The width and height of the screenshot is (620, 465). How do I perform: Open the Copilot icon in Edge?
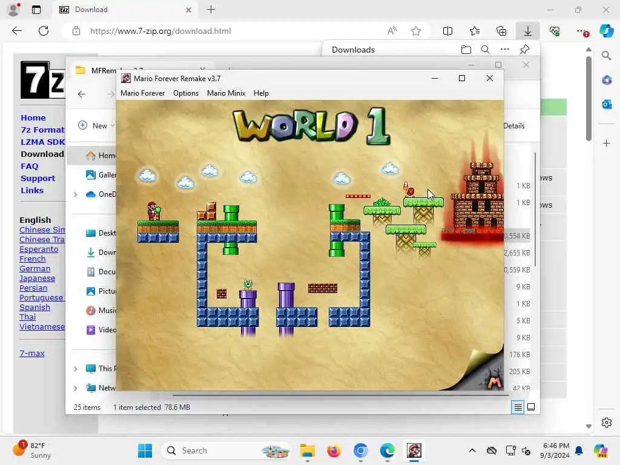[x=606, y=31]
